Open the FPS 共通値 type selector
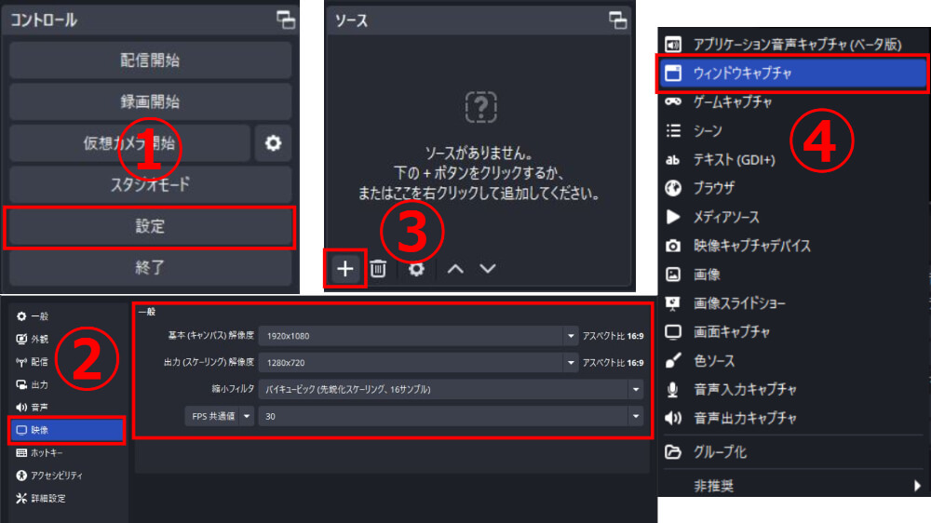Viewport: 931px width, 523px height. coord(248,416)
